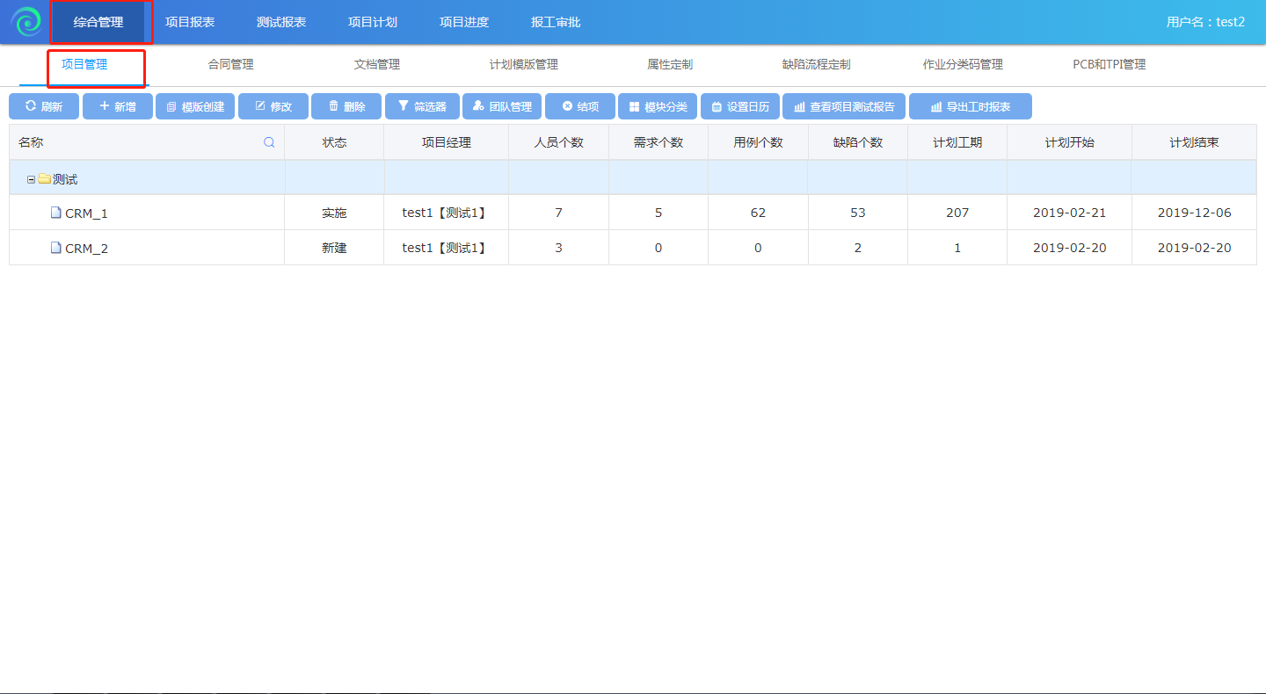This screenshot has height=694, width=1266.
Task: Click the add new (新增) button
Action: [x=118, y=106]
